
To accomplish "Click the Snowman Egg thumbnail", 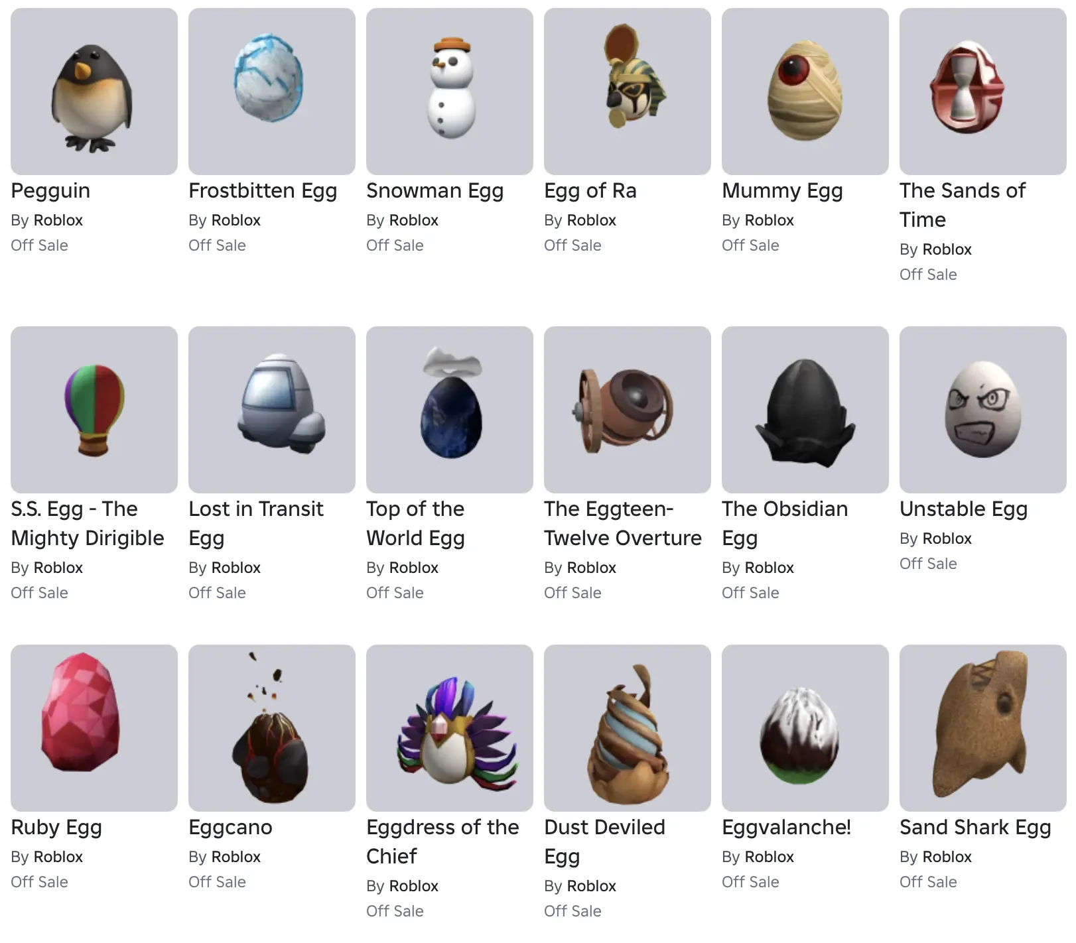I will point(450,92).
